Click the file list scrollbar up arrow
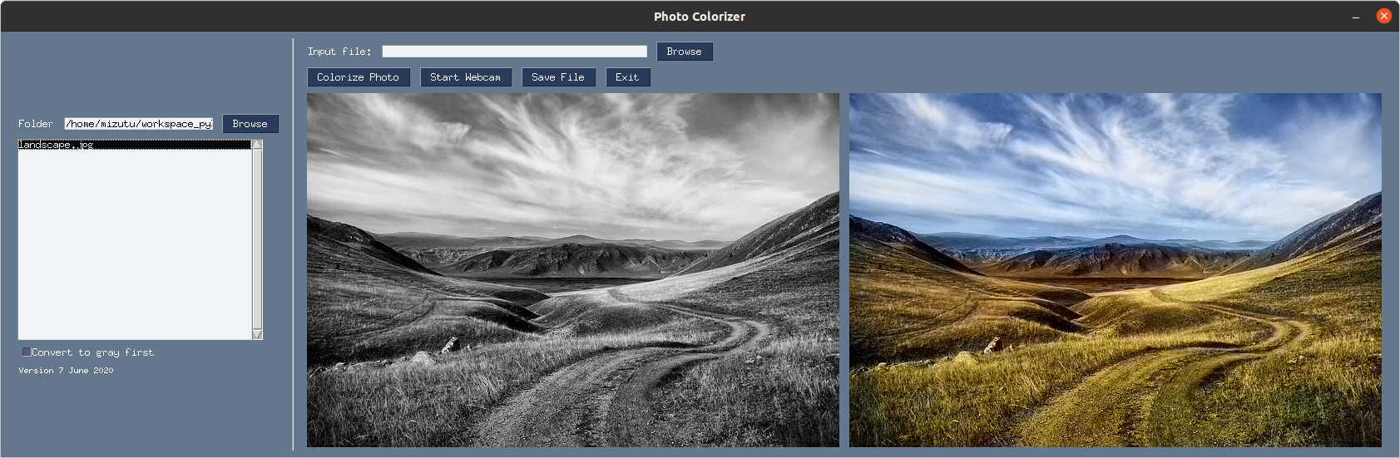The width and height of the screenshot is (1400, 458). click(x=257, y=145)
